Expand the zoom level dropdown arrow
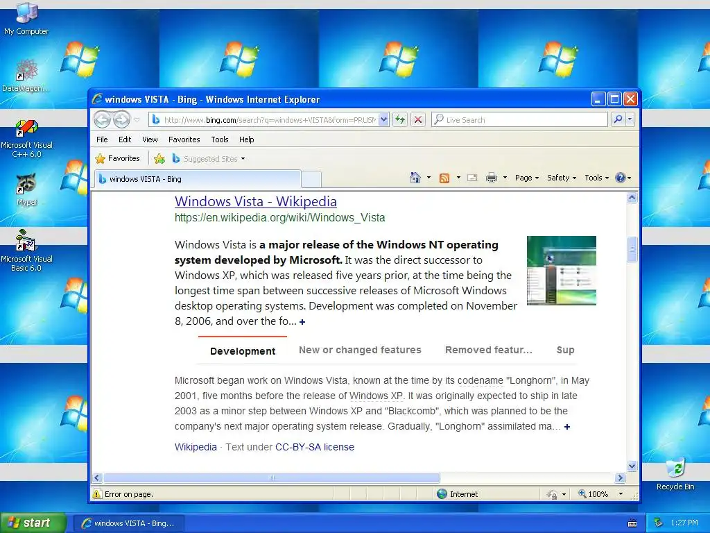Screen dimensions: 710x533 click(621, 494)
